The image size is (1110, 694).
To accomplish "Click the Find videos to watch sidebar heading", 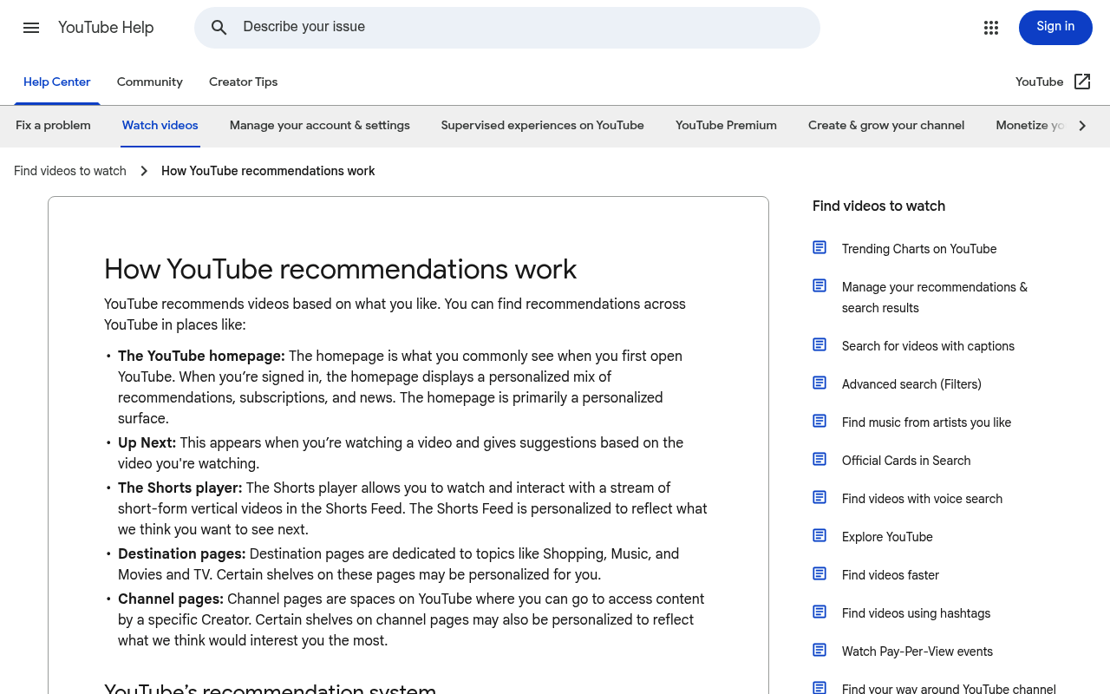I will pyautogui.click(x=878, y=206).
